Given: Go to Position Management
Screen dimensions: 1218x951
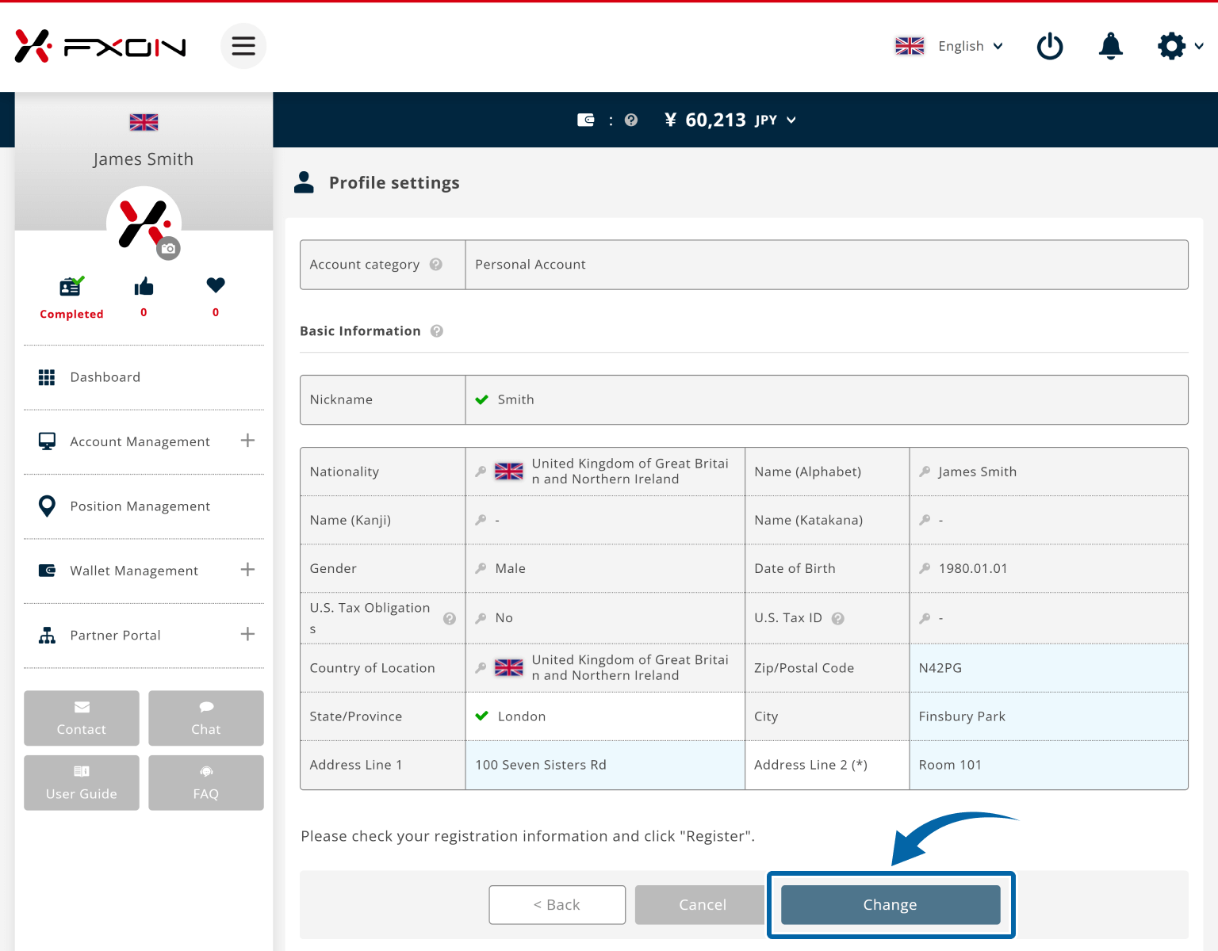Looking at the screenshot, I should pyautogui.click(x=140, y=506).
